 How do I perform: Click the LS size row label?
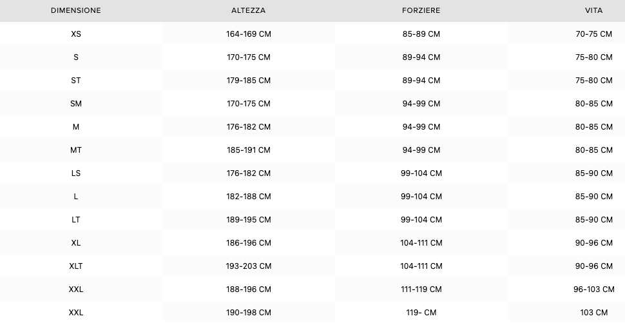click(x=76, y=173)
